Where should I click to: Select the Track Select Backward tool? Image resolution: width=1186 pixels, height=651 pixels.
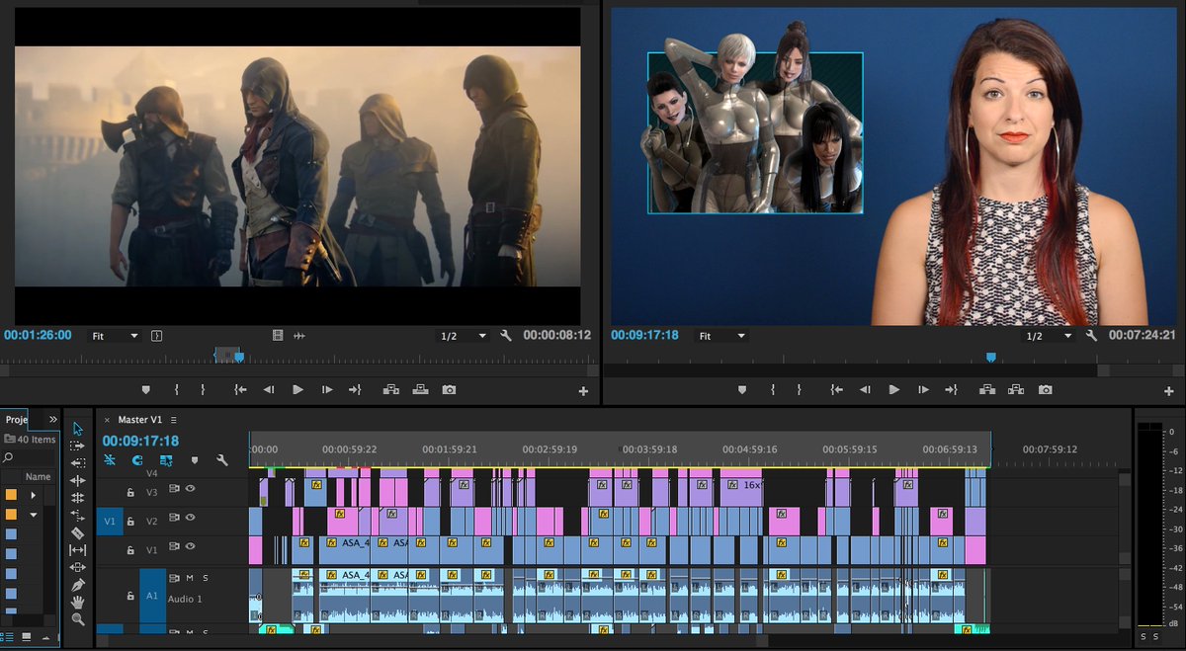(78, 462)
